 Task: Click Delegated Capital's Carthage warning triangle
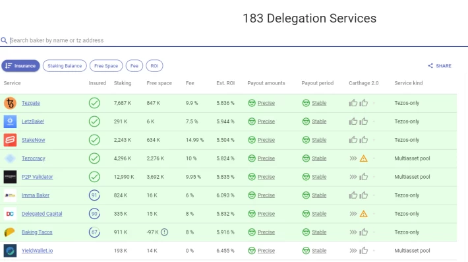point(364,214)
